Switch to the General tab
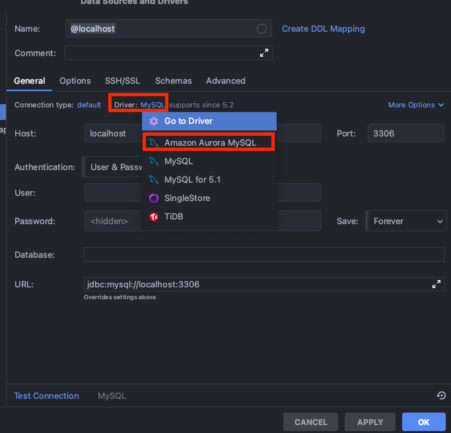The width and height of the screenshot is (451, 433). pos(29,81)
